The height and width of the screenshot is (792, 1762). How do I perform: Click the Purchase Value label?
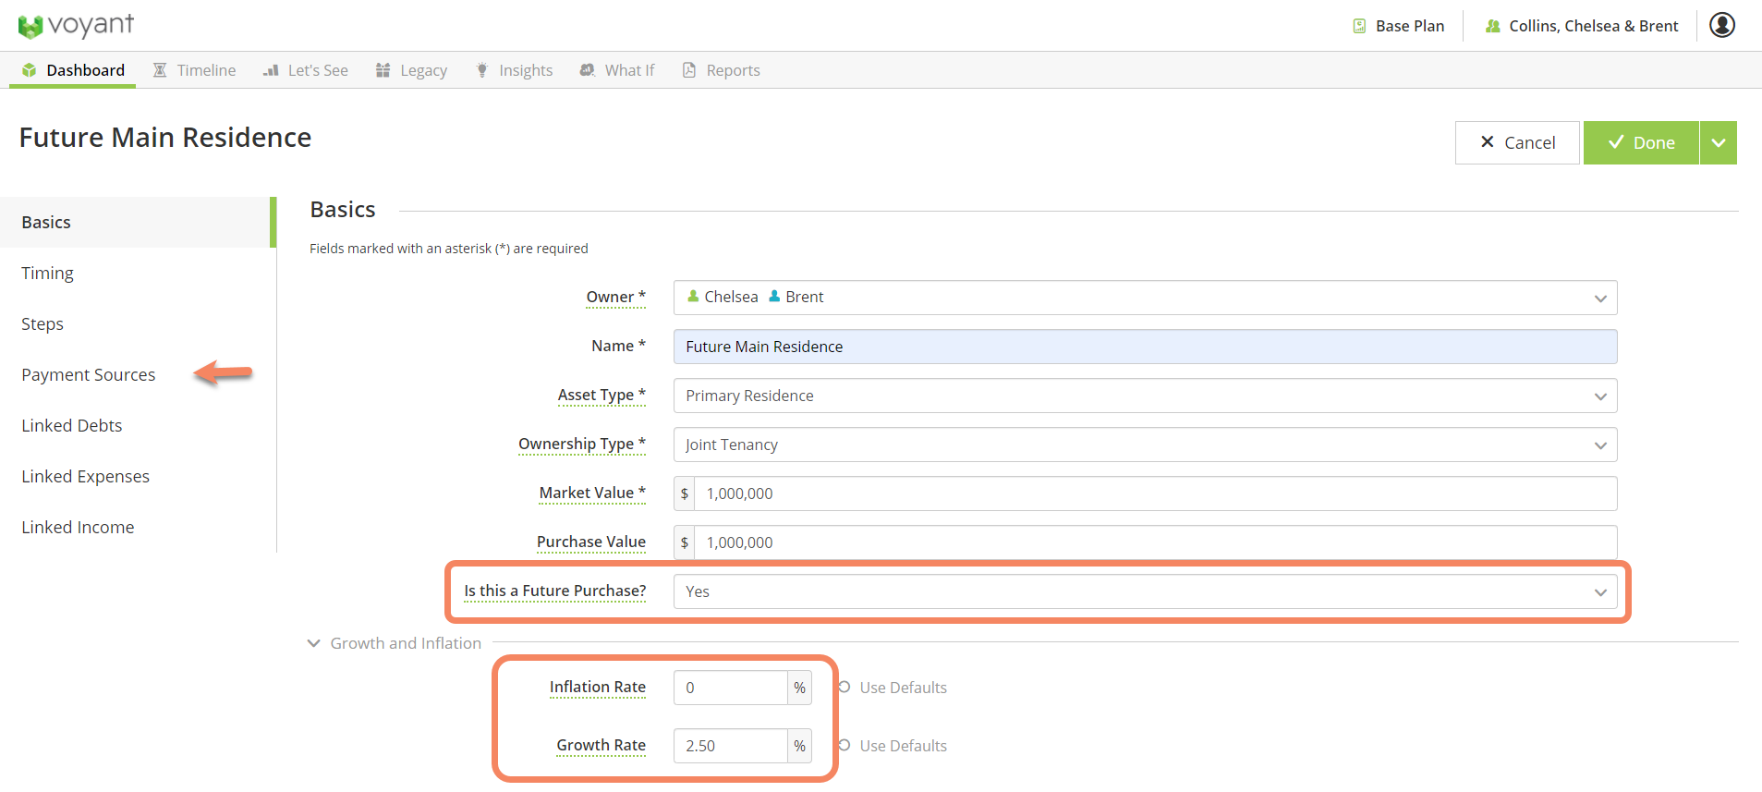pyautogui.click(x=591, y=542)
